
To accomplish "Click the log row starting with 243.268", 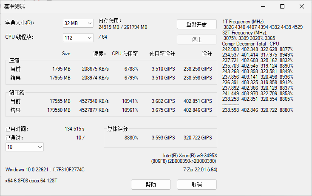I will point(258,71).
